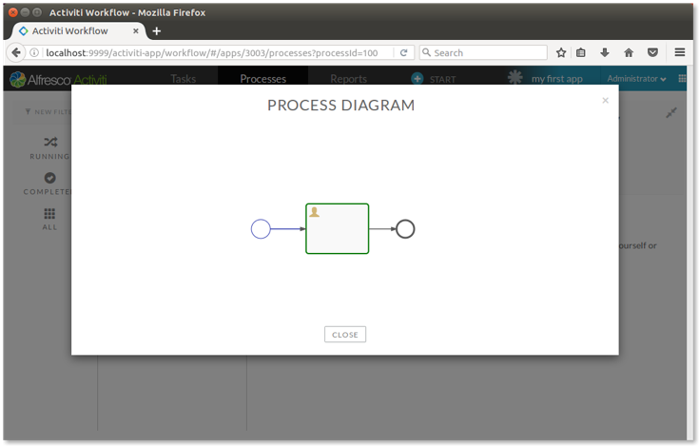Open the Reports tab
Image resolution: width=699 pixels, height=446 pixels.
click(349, 79)
